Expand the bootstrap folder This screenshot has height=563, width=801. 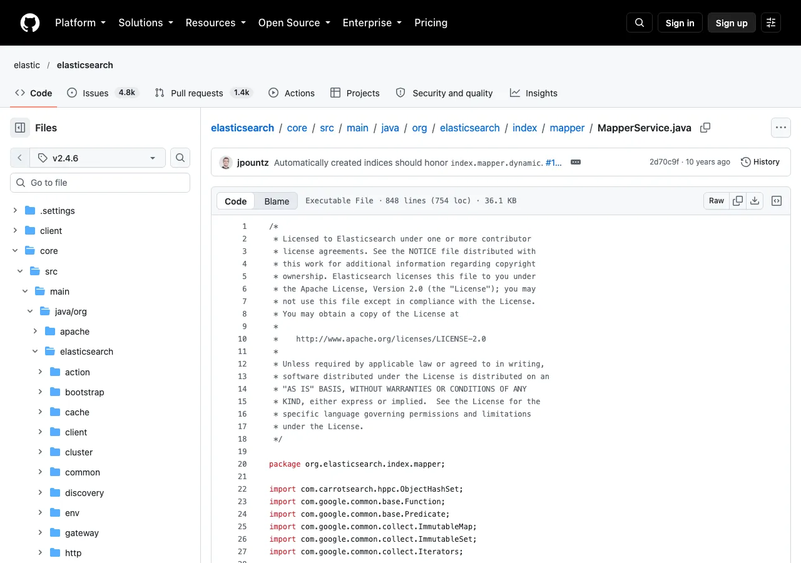pyautogui.click(x=40, y=392)
